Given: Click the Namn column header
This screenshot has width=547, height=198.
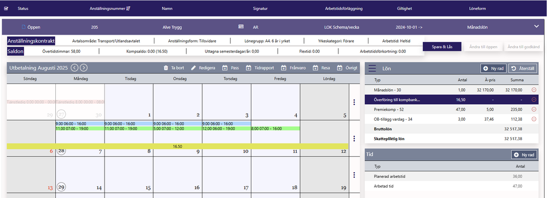Looking at the screenshot, I should click(167, 9).
